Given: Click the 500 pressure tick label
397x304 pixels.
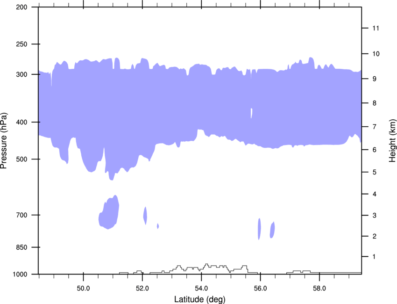Looking at the screenshot, I should 21,159.
